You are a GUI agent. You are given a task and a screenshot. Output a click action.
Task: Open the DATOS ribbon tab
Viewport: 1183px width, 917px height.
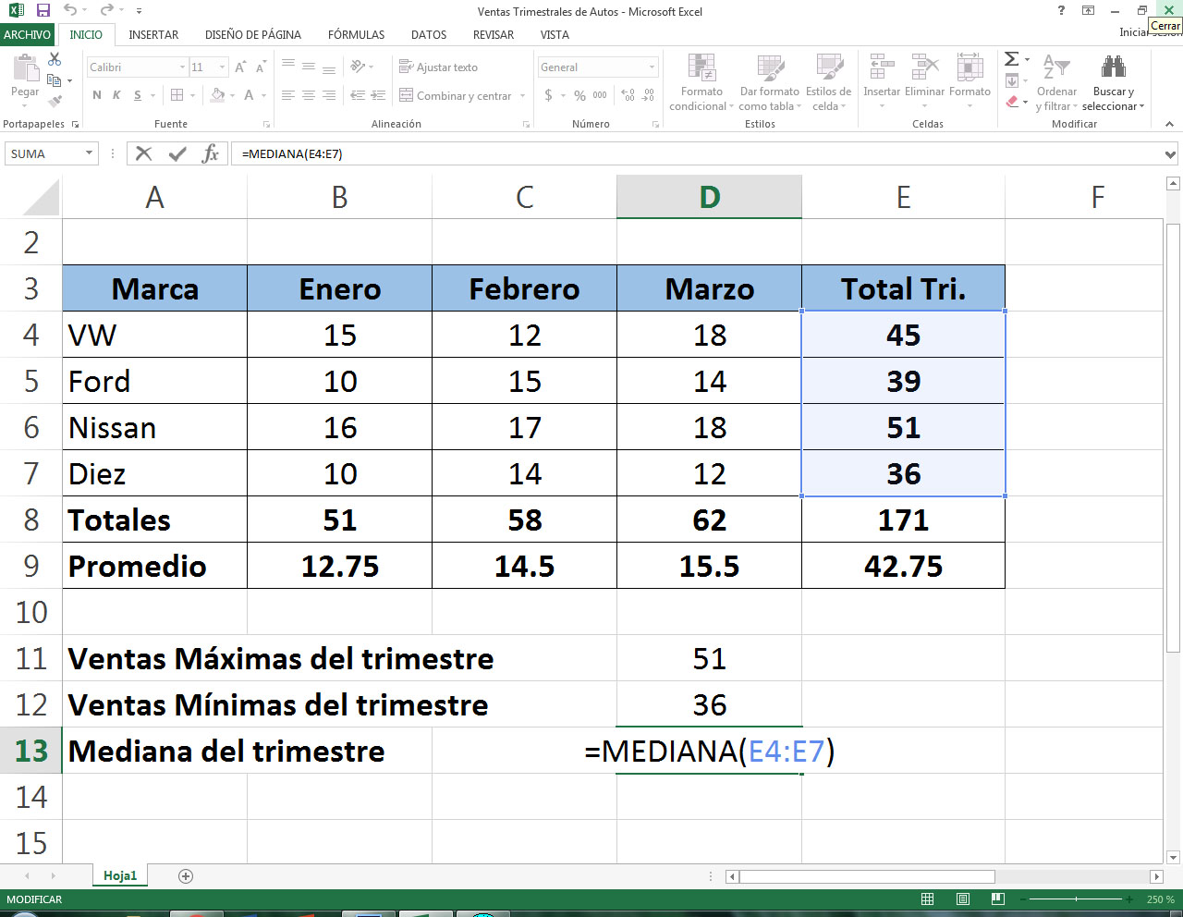[x=428, y=35]
